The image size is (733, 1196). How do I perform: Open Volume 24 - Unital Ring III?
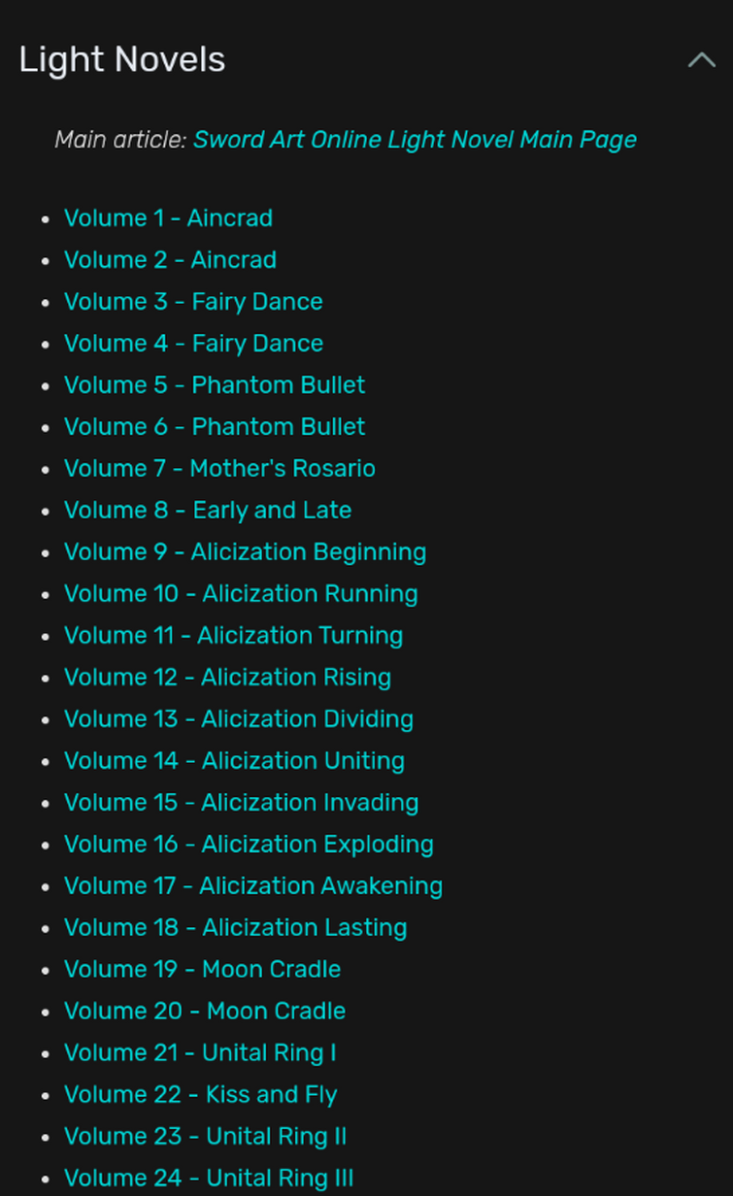tap(209, 1179)
